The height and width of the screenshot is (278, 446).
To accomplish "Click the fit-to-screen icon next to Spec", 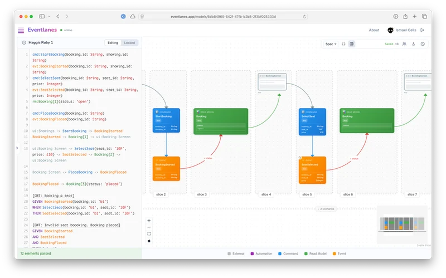I will click(x=343, y=44).
